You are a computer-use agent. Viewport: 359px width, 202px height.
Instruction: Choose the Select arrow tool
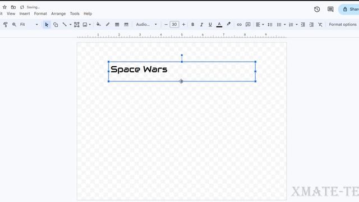[47, 25]
